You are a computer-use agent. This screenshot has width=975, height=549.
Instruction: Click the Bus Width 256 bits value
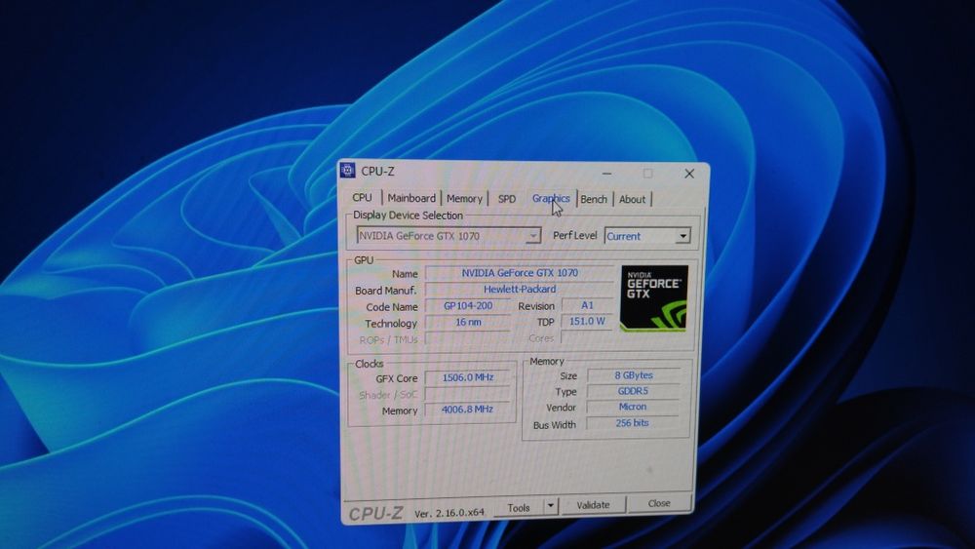[633, 423]
